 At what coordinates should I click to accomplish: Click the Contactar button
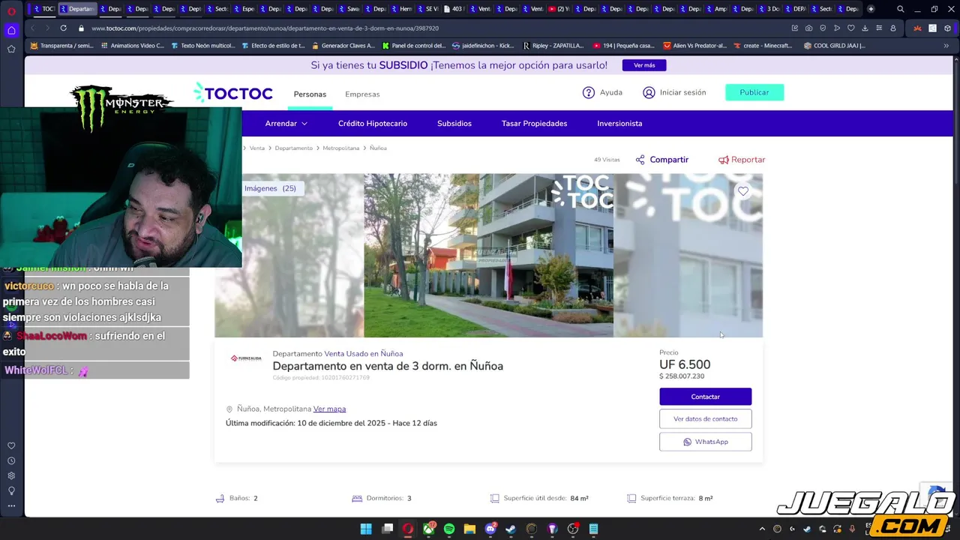(705, 397)
